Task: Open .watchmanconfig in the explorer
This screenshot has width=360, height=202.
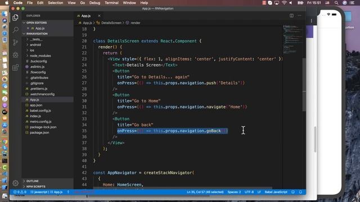Action: 42,94
